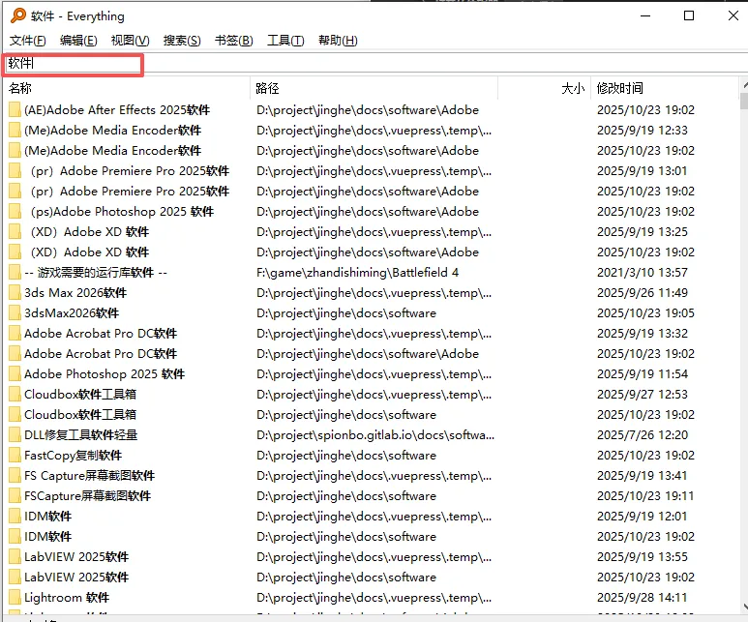Click modified time 2025/9/19 12:33
The height and width of the screenshot is (622, 748).
pyautogui.click(x=643, y=131)
